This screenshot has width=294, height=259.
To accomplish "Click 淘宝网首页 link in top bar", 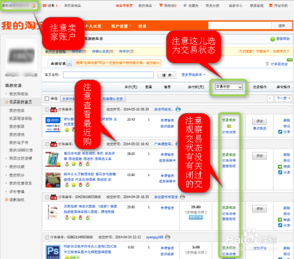I will click(x=124, y=6).
